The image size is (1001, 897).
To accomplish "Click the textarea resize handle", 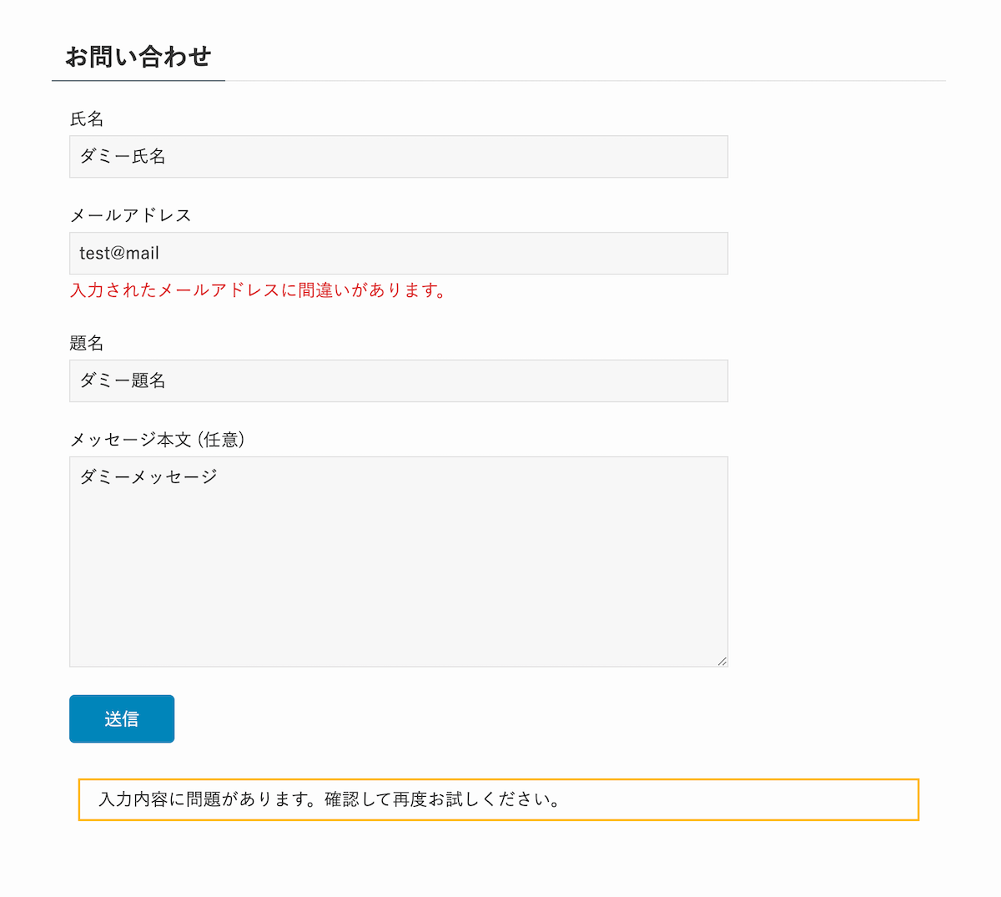I will pos(722,661).
